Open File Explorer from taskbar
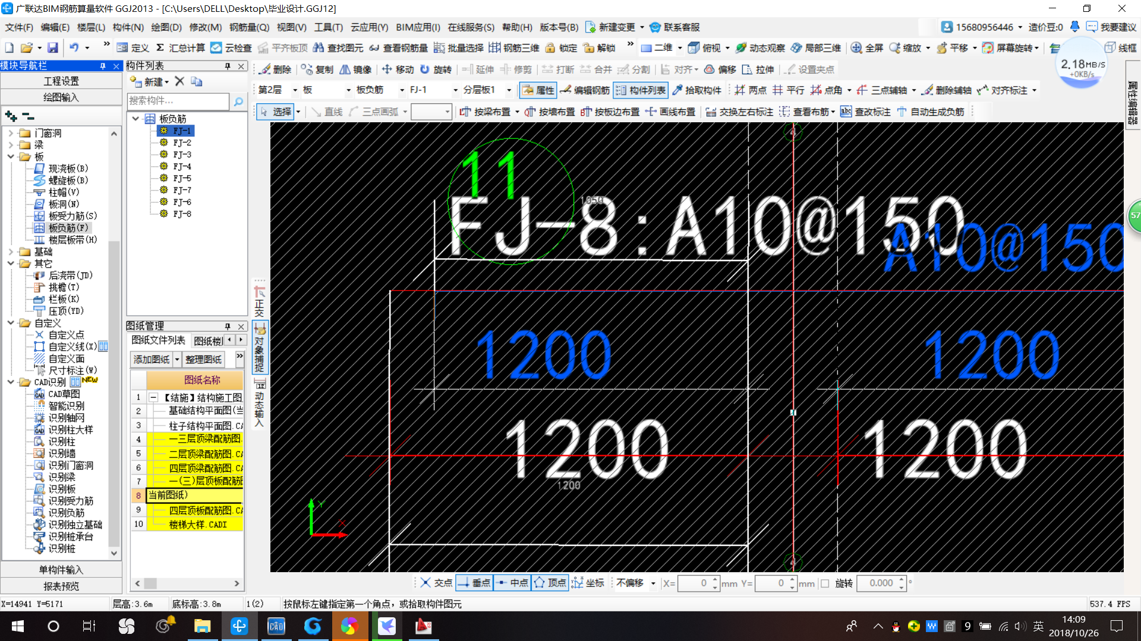 coord(202,626)
